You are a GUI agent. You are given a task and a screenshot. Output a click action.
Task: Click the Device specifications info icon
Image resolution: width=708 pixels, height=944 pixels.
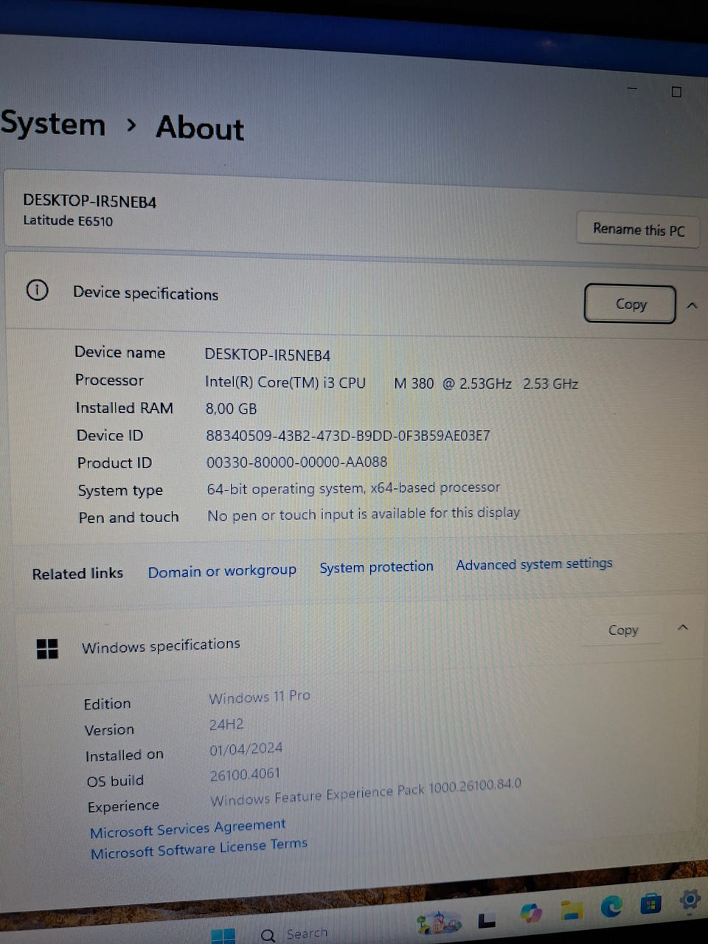pyautogui.click(x=37, y=290)
